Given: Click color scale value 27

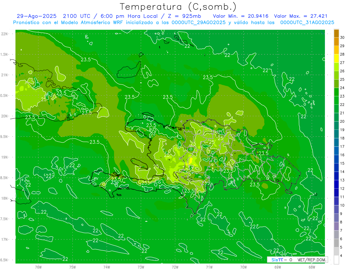Looking at the screenshot, I should point(342,63).
